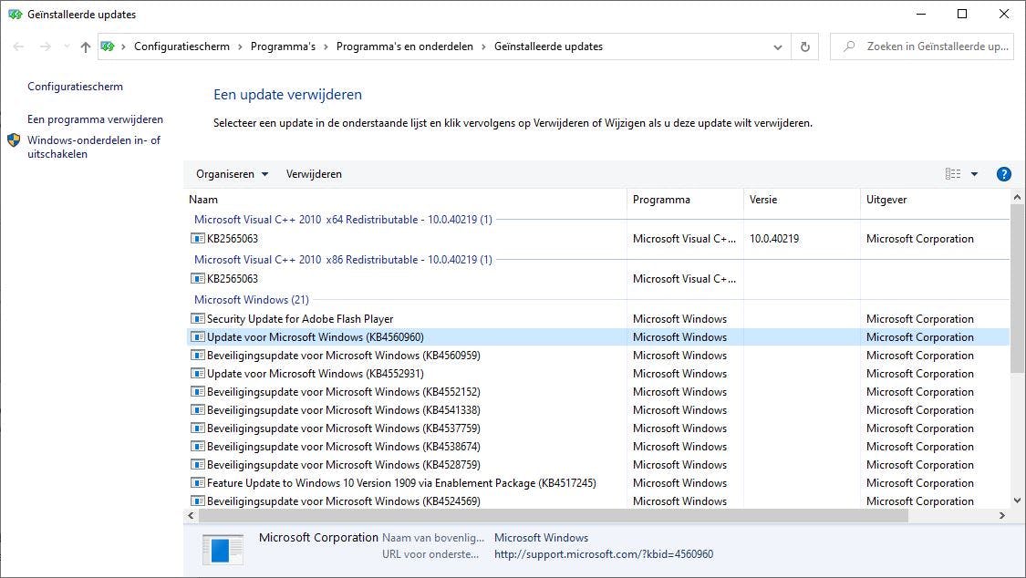Sort the list by the Naam column header
This screenshot has width=1026, height=578.
coord(203,200)
